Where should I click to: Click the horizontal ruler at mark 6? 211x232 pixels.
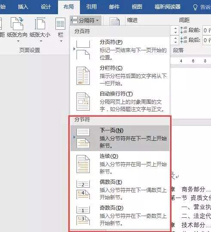click(193, 61)
